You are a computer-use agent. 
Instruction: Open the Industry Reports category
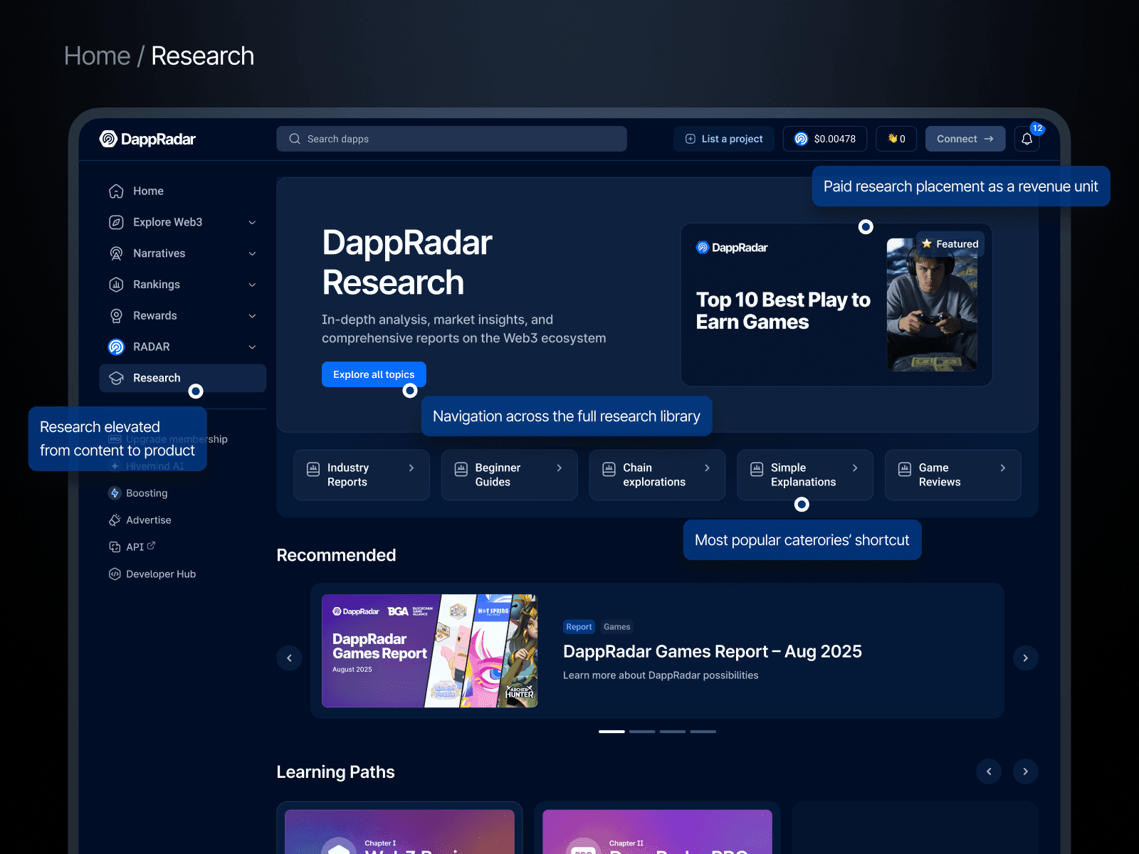point(362,475)
